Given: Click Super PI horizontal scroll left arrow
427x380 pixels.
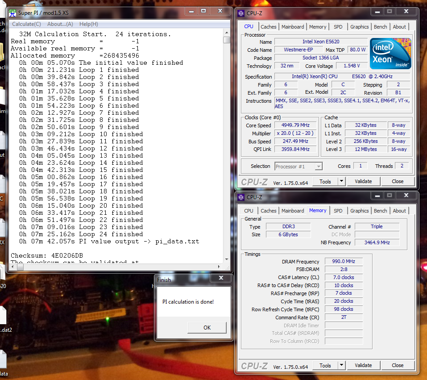Looking at the screenshot, I should 12,267.
